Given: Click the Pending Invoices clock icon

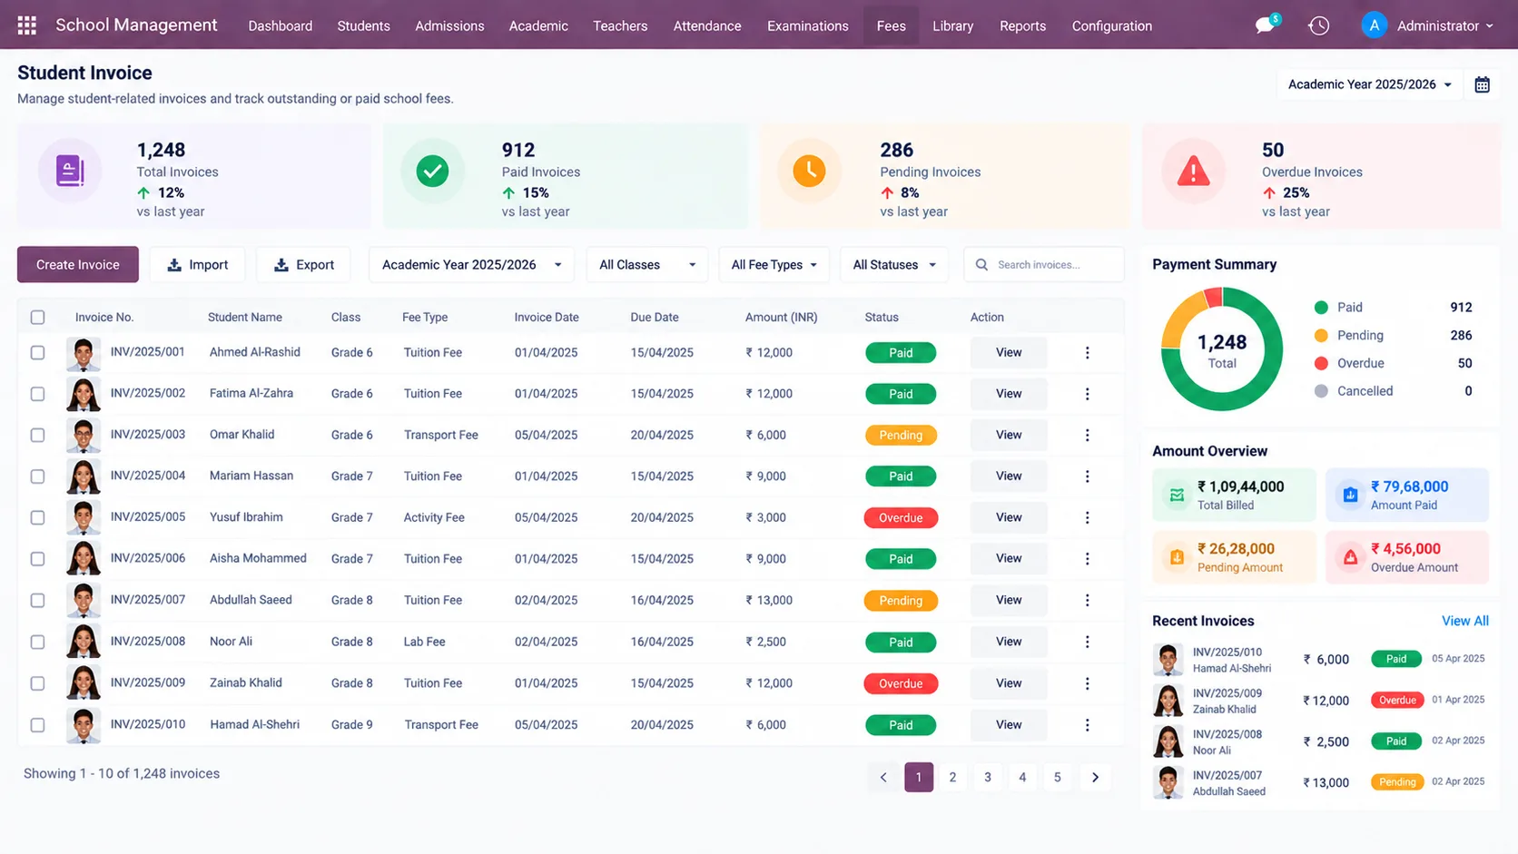Looking at the screenshot, I should point(809,171).
